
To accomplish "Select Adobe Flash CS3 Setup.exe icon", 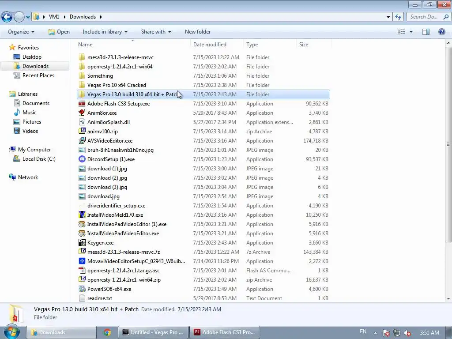I will (82, 103).
